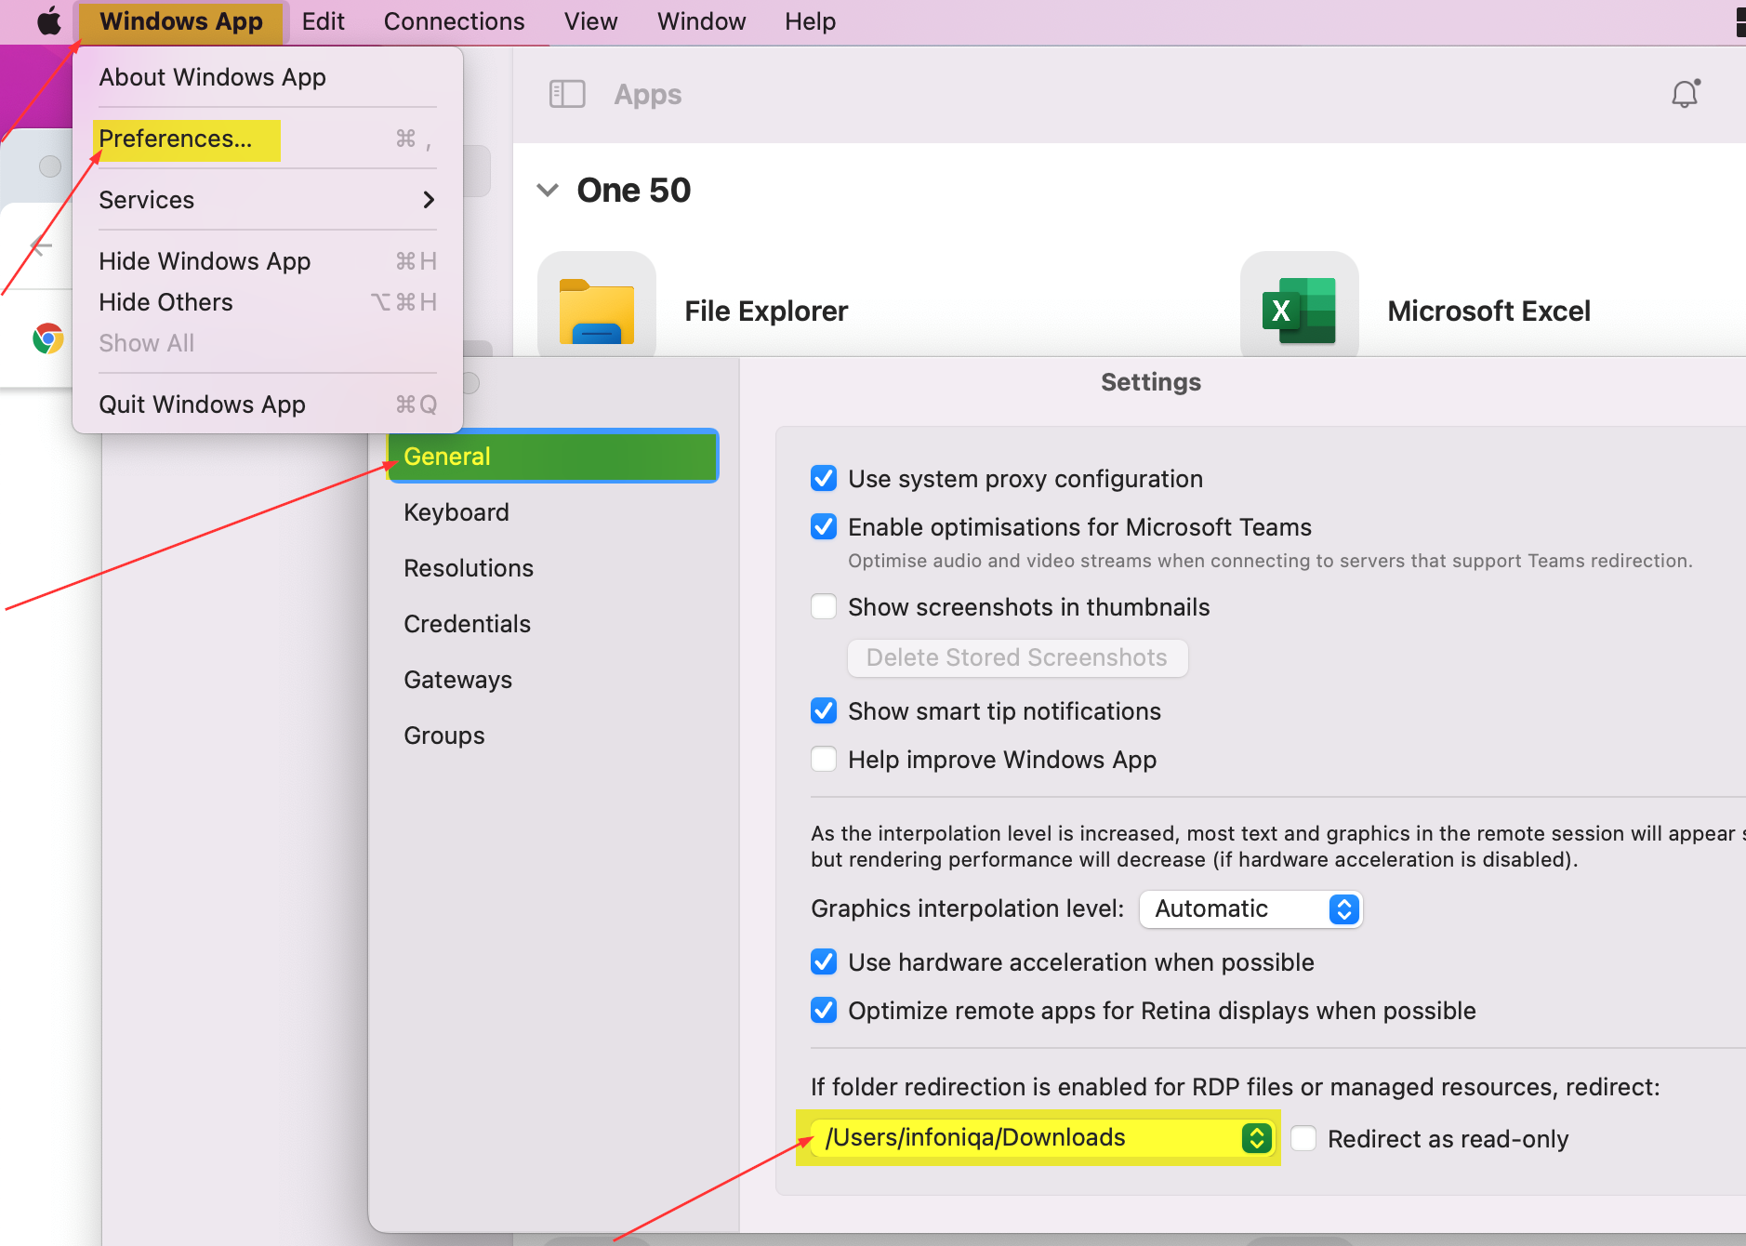Select Credentials in settings sidebar

(467, 624)
